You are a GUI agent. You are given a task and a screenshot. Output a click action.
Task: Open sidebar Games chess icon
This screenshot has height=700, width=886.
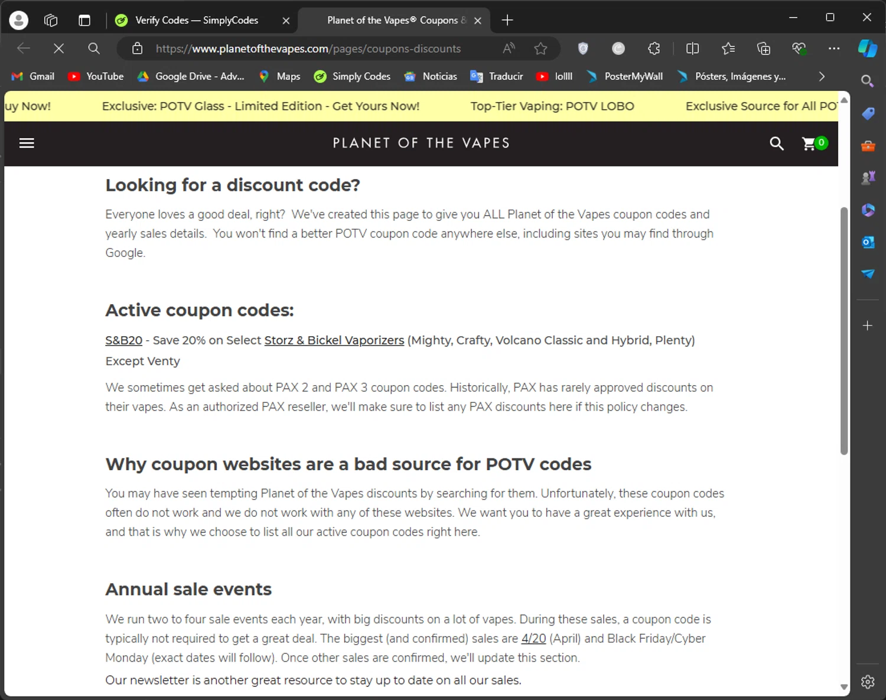(x=867, y=178)
